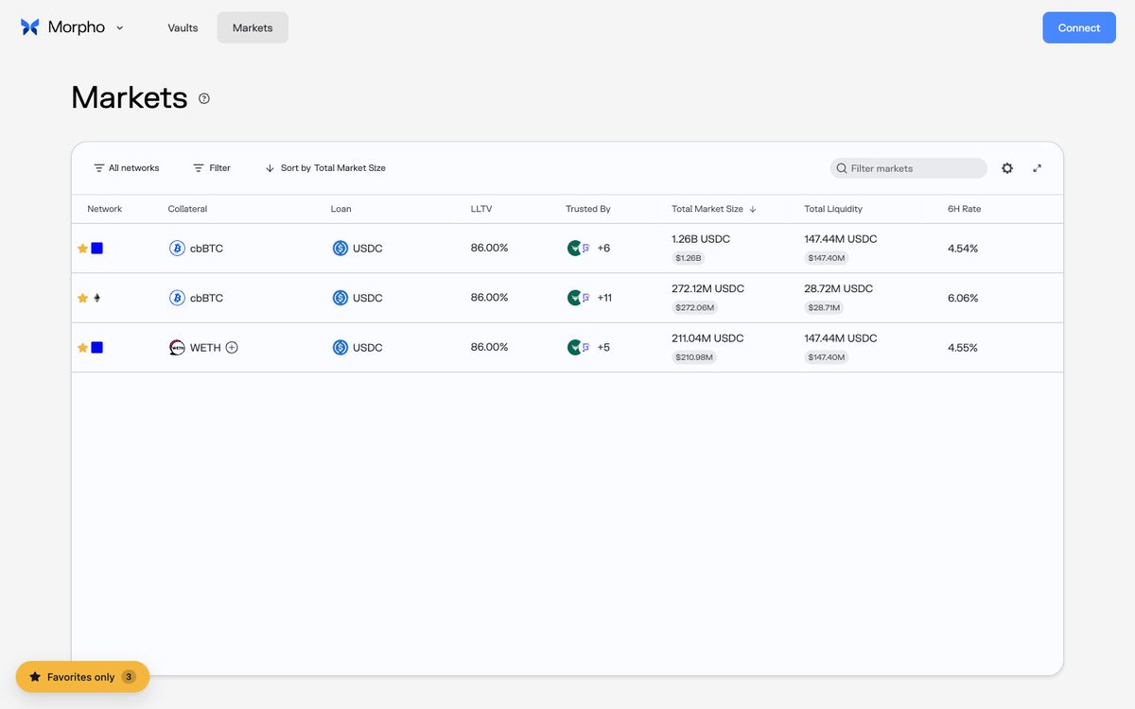
Task: Show the +5 trusted curators
Action: (603, 348)
